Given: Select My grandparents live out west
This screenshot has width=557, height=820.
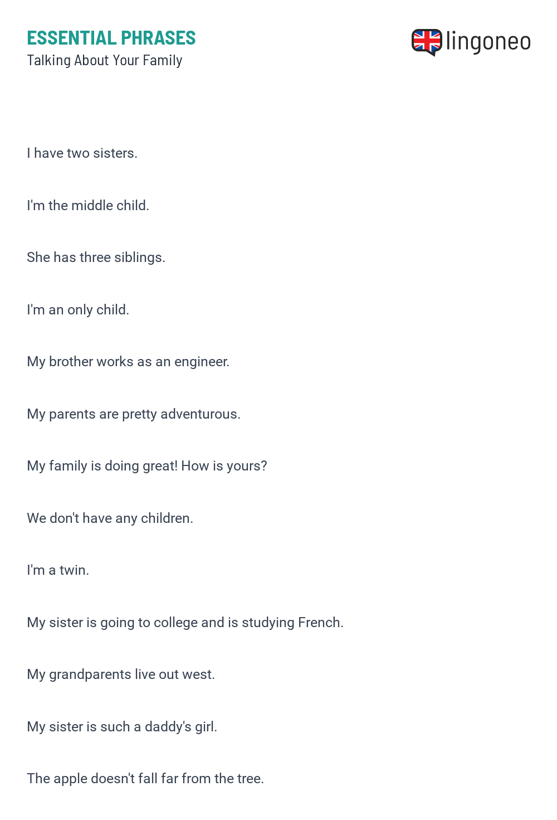Looking at the screenshot, I should [x=121, y=675].
